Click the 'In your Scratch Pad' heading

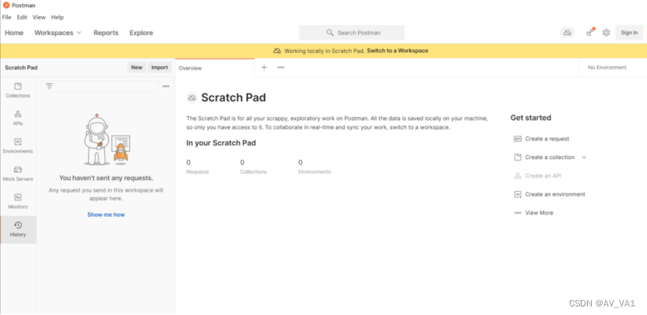point(221,143)
